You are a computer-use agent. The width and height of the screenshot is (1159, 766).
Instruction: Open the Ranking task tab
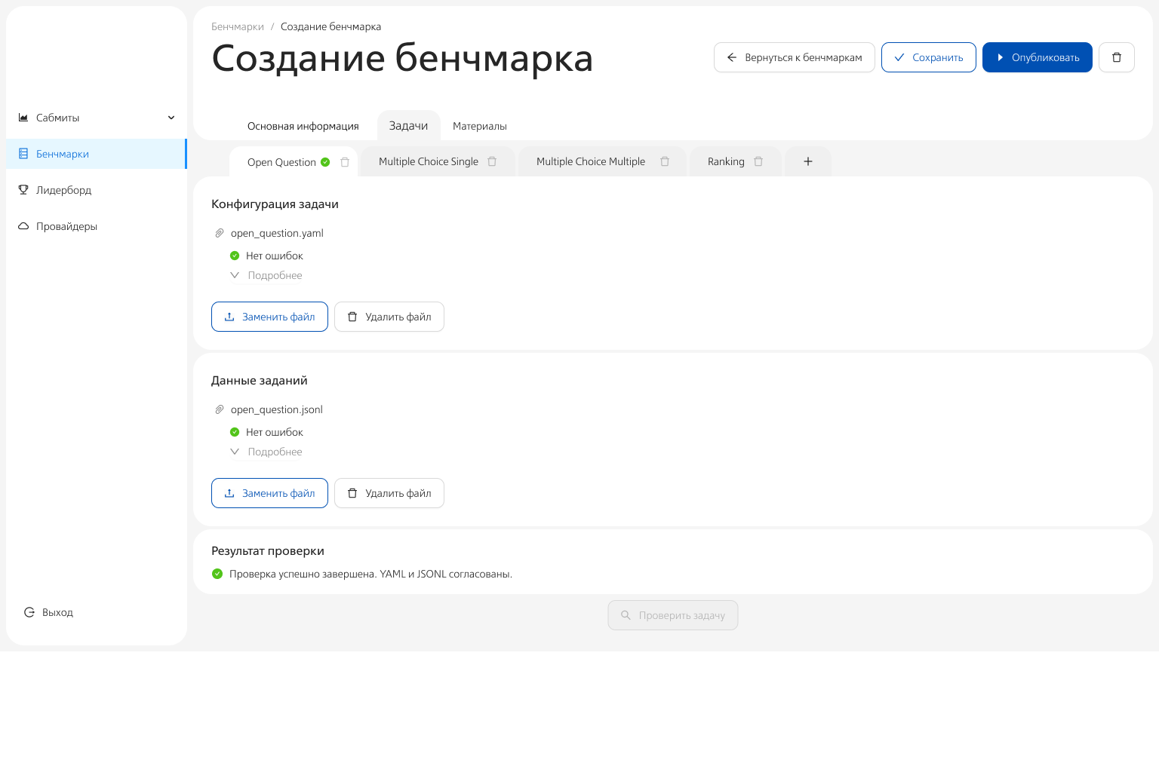coord(726,161)
